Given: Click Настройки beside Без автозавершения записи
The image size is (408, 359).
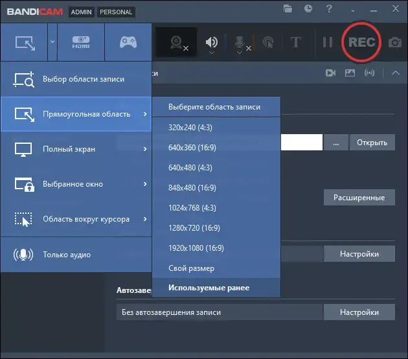Looking at the screenshot, I should tap(359, 312).
